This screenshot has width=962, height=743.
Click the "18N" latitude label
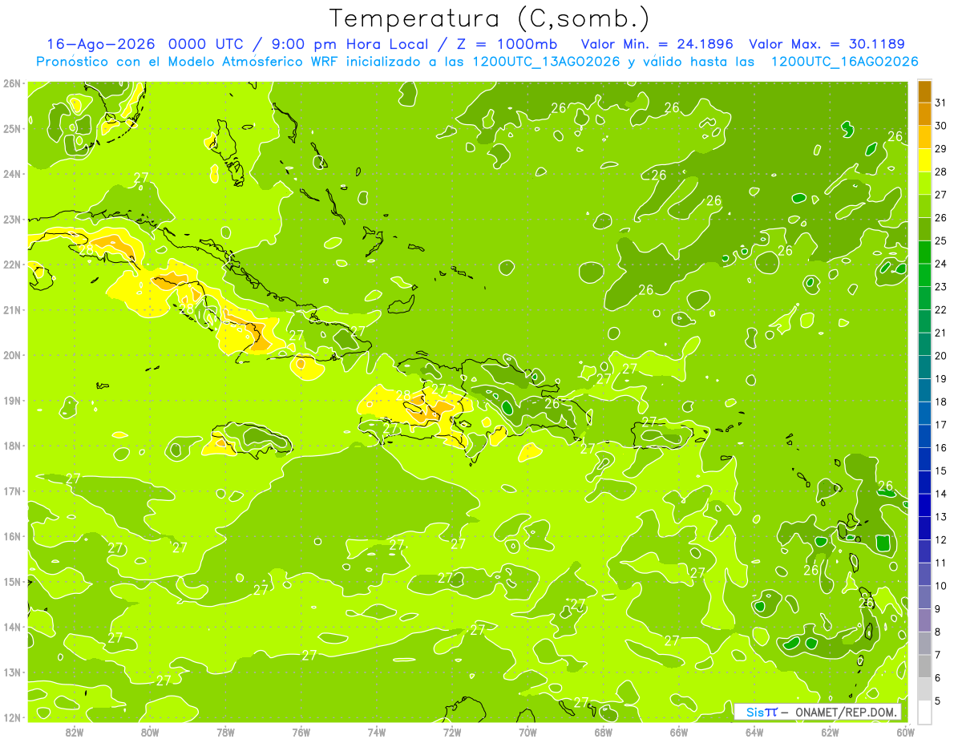point(12,446)
